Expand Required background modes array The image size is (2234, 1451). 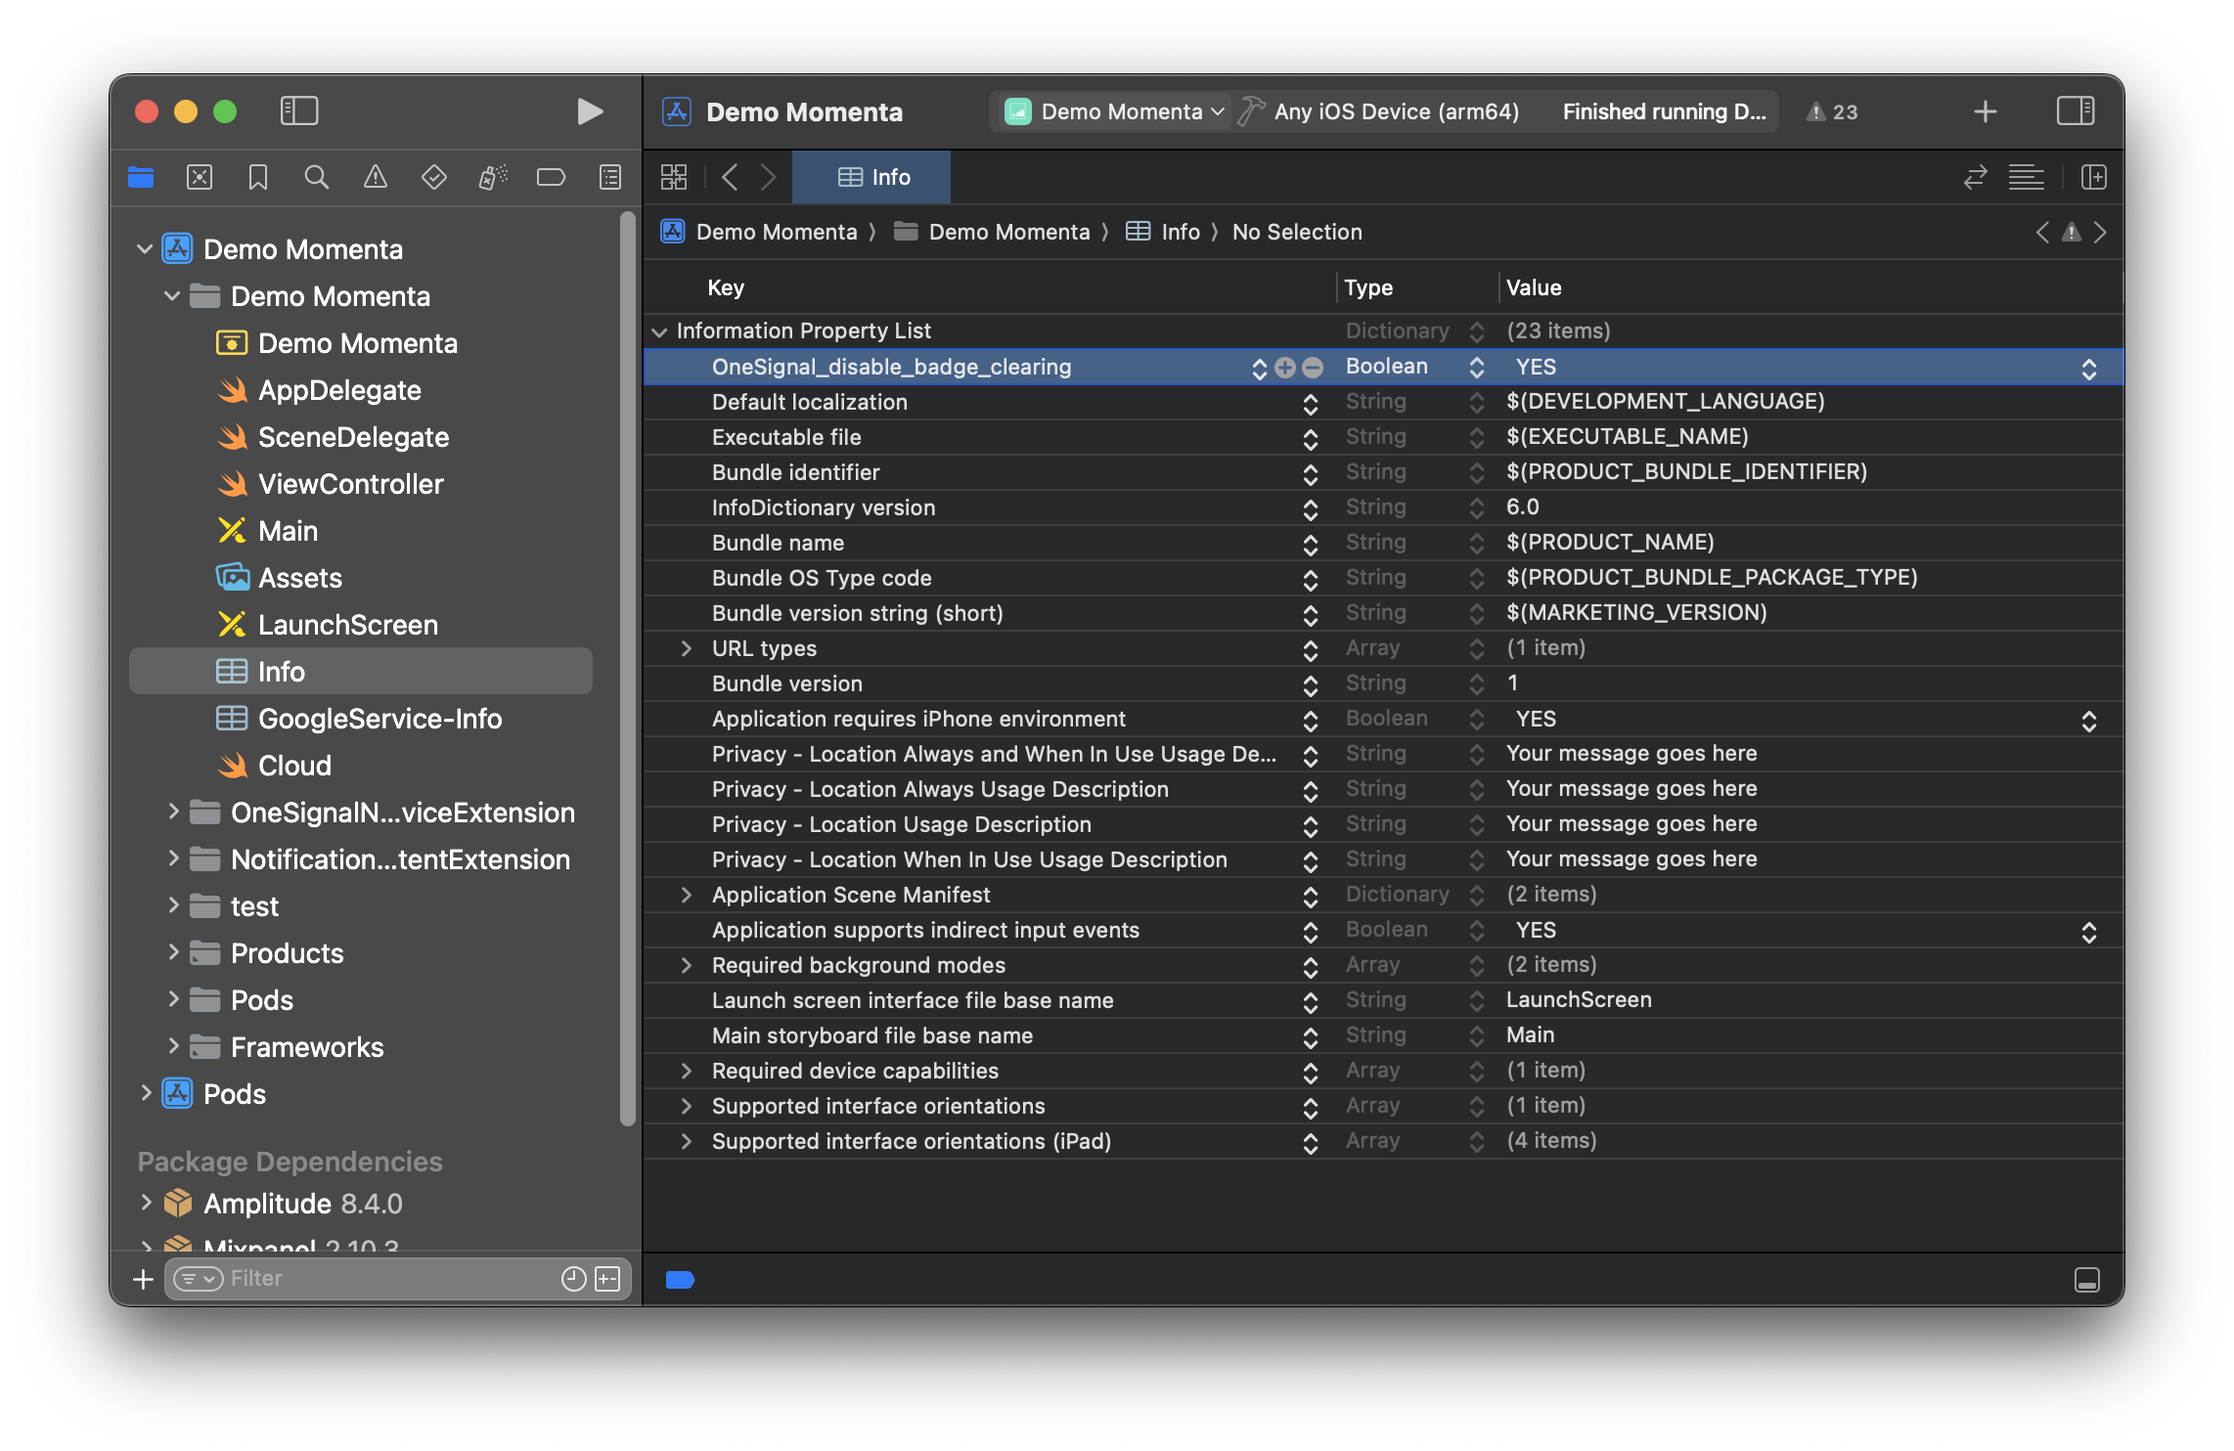click(x=686, y=966)
